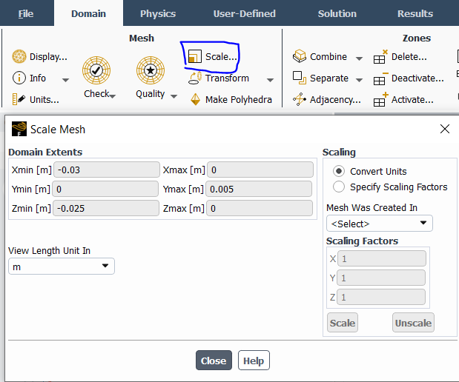
Task: Click Make Polyhedra
Action: [x=231, y=99]
